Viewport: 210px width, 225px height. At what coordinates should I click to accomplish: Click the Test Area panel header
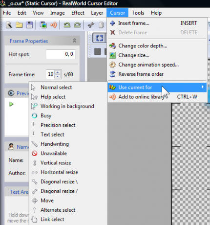(x=17, y=192)
